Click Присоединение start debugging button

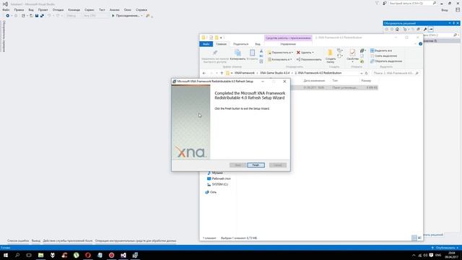tap(126, 16)
